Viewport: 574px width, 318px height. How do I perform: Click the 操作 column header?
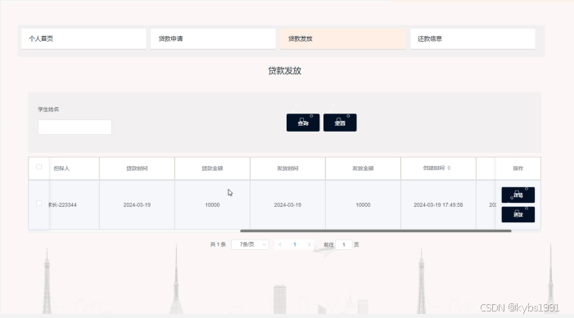pos(518,168)
